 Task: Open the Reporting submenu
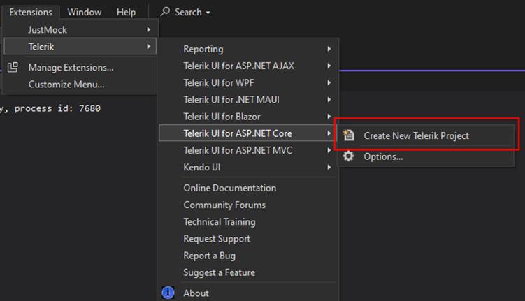[x=247, y=49]
